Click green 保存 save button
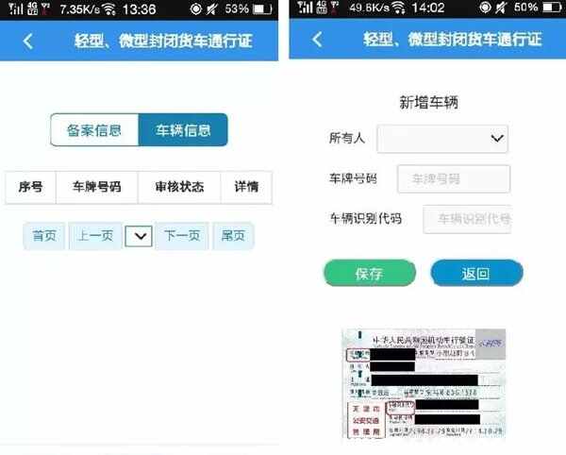The height and width of the screenshot is (455, 566). (x=370, y=274)
